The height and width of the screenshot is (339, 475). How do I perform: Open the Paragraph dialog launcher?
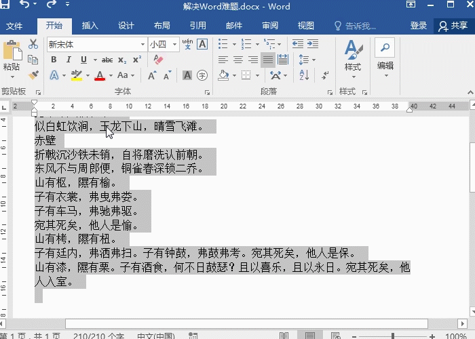click(330, 93)
